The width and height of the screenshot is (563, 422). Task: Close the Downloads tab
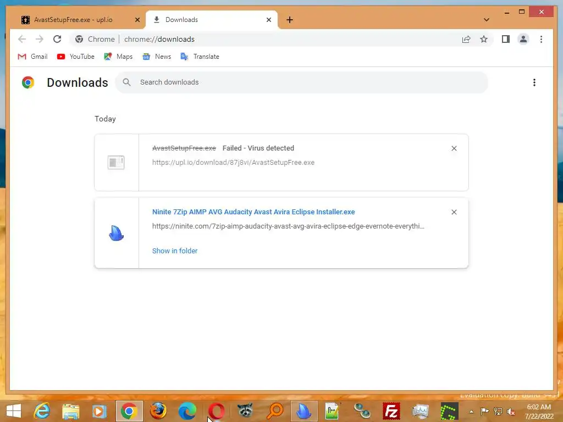(268, 20)
